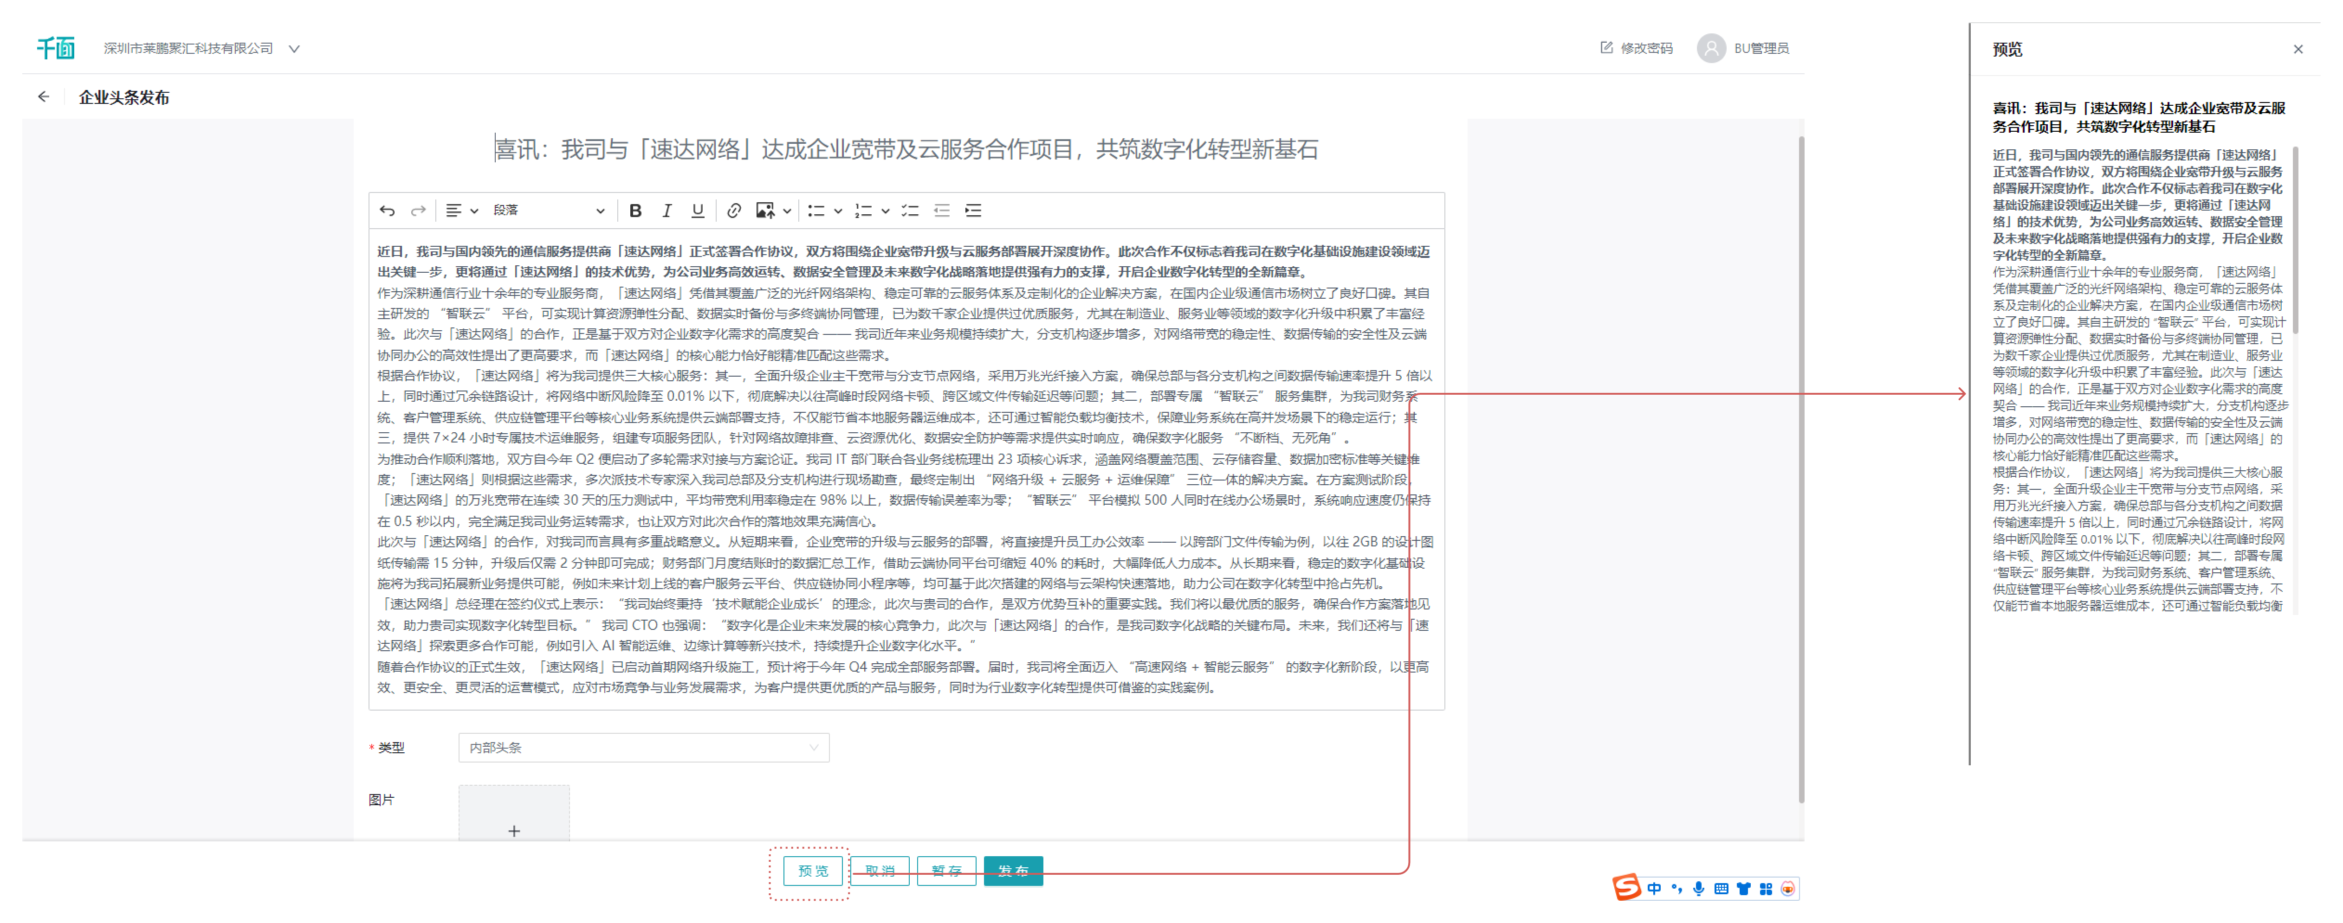Apply a numbered list
Viewport: 2343px width, 923px height.
pos(863,211)
